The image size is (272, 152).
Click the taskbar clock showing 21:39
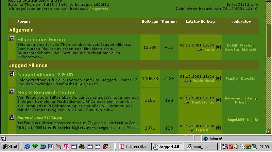[x=264, y=147]
